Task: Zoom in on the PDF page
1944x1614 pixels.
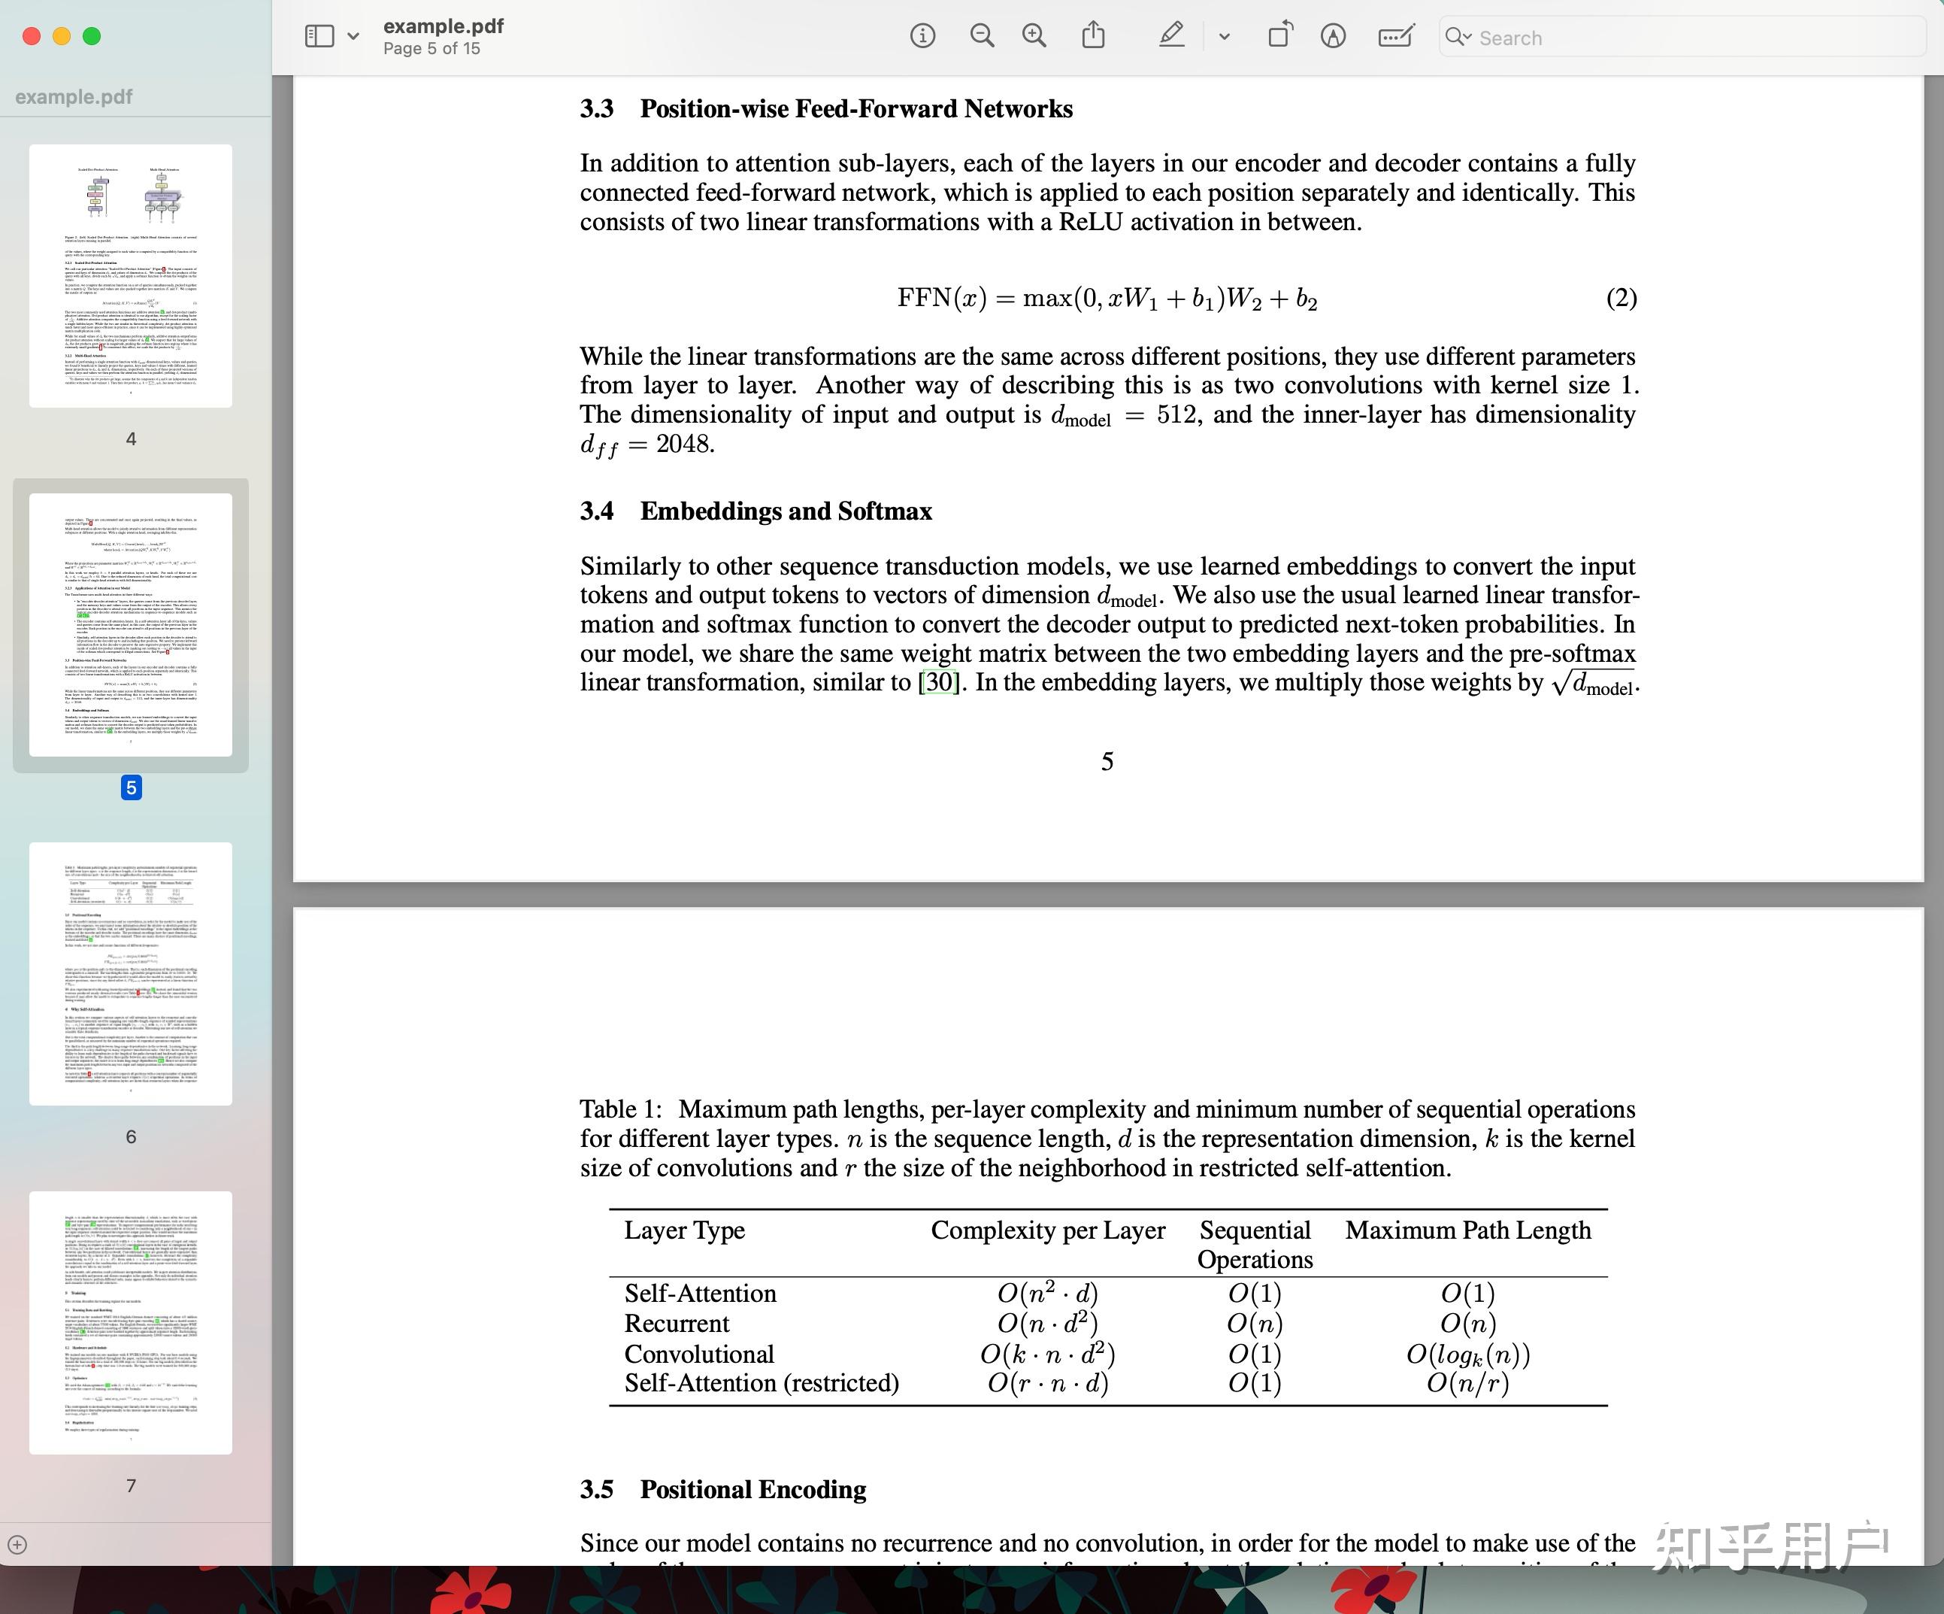Action: pyautogui.click(x=1034, y=36)
